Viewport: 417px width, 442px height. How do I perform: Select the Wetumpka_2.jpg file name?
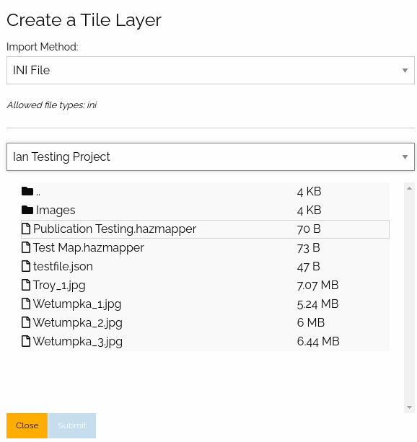tap(78, 323)
